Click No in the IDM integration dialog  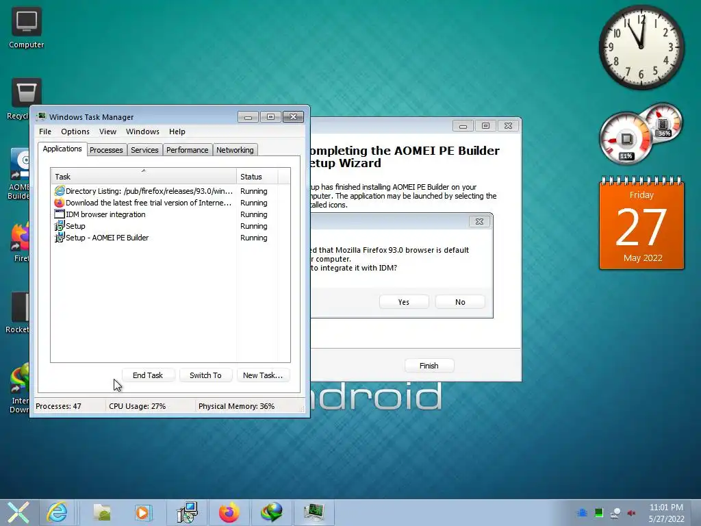coord(460,302)
